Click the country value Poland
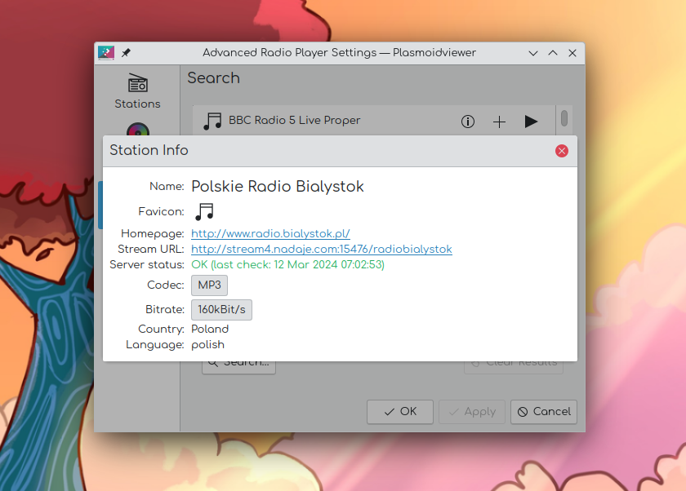Image resolution: width=686 pixels, height=491 pixels. click(210, 329)
